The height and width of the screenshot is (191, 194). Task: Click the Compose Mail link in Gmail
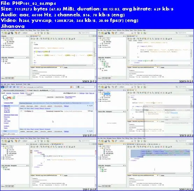click(8, 103)
